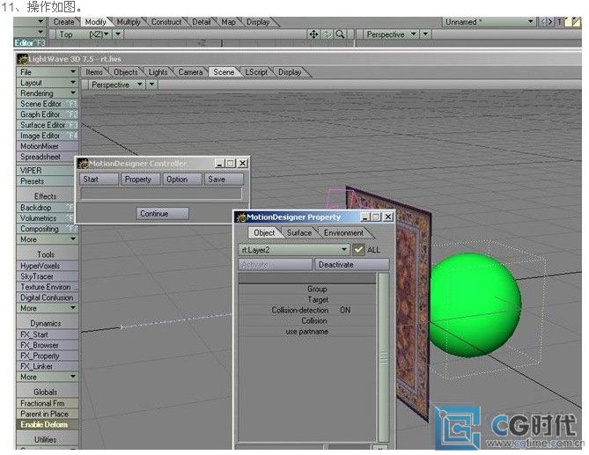589x455 pixels.
Task: Click the Option button in MotionDesigner Controller
Action: pyautogui.click(x=182, y=180)
